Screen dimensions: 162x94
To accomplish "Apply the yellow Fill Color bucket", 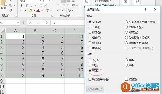I will [x=31, y=10].
